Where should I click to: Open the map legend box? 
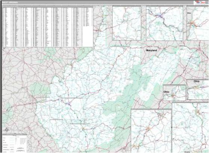(15, 143)
